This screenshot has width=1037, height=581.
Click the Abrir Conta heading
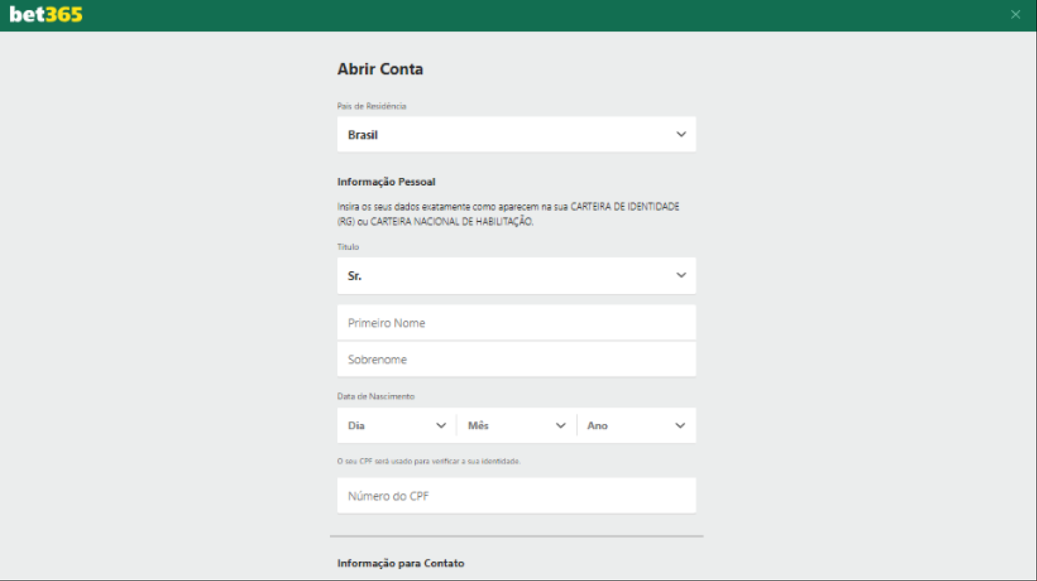click(380, 69)
